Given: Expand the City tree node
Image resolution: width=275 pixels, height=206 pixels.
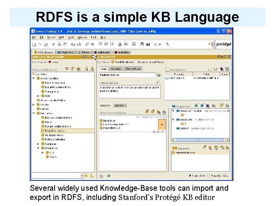Looking at the screenshot, I should tap(43, 153).
